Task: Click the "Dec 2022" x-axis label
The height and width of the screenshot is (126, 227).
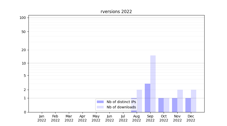Action: (x=191, y=118)
